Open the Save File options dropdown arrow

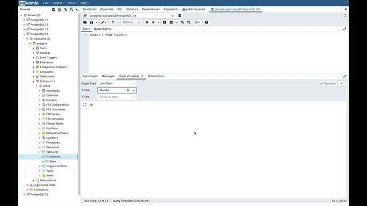96,22
